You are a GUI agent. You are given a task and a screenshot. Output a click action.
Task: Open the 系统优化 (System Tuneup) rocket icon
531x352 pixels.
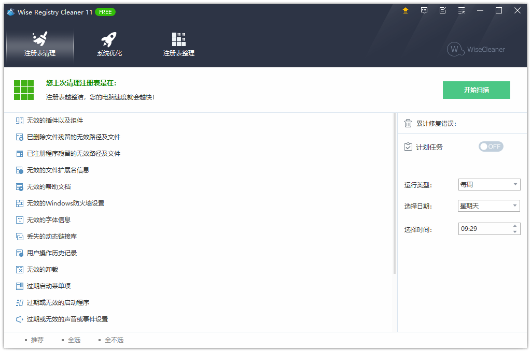click(x=109, y=39)
